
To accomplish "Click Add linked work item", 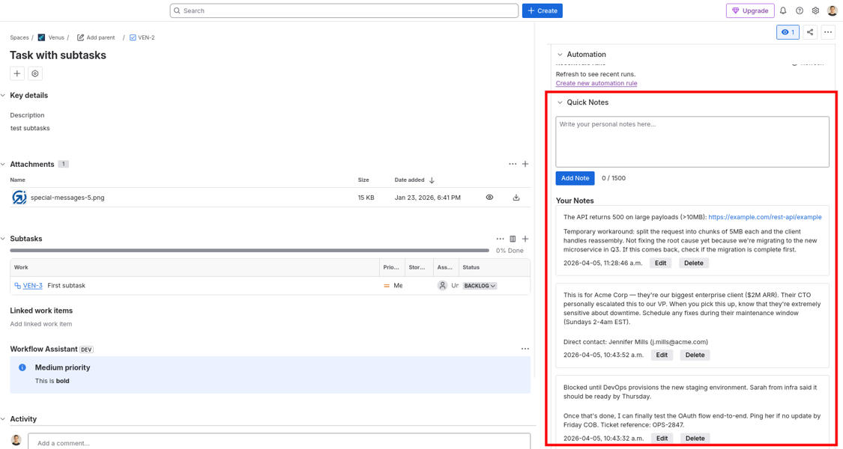I will tap(41, 324).
